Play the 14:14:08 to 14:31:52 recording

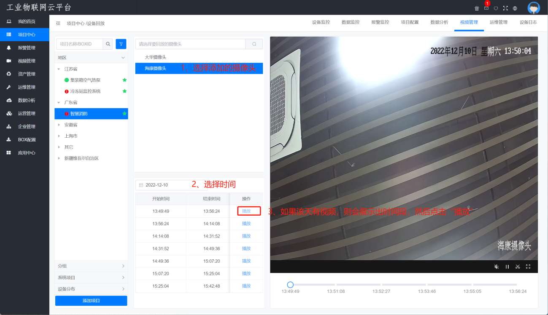point(246,236)
